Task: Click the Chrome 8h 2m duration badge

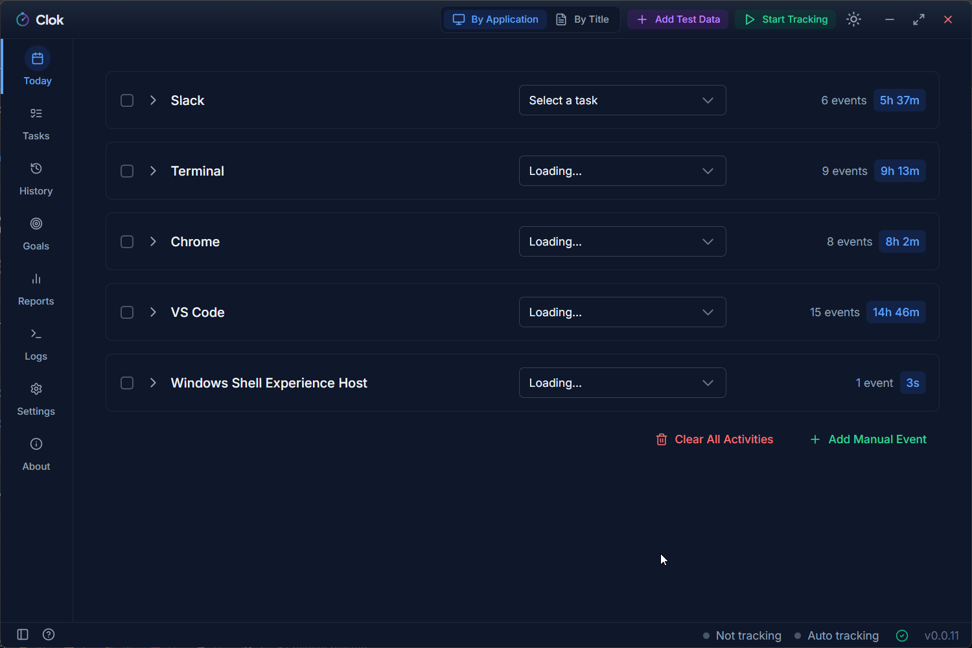Action: pyautogui.click(x=903, y=242)
